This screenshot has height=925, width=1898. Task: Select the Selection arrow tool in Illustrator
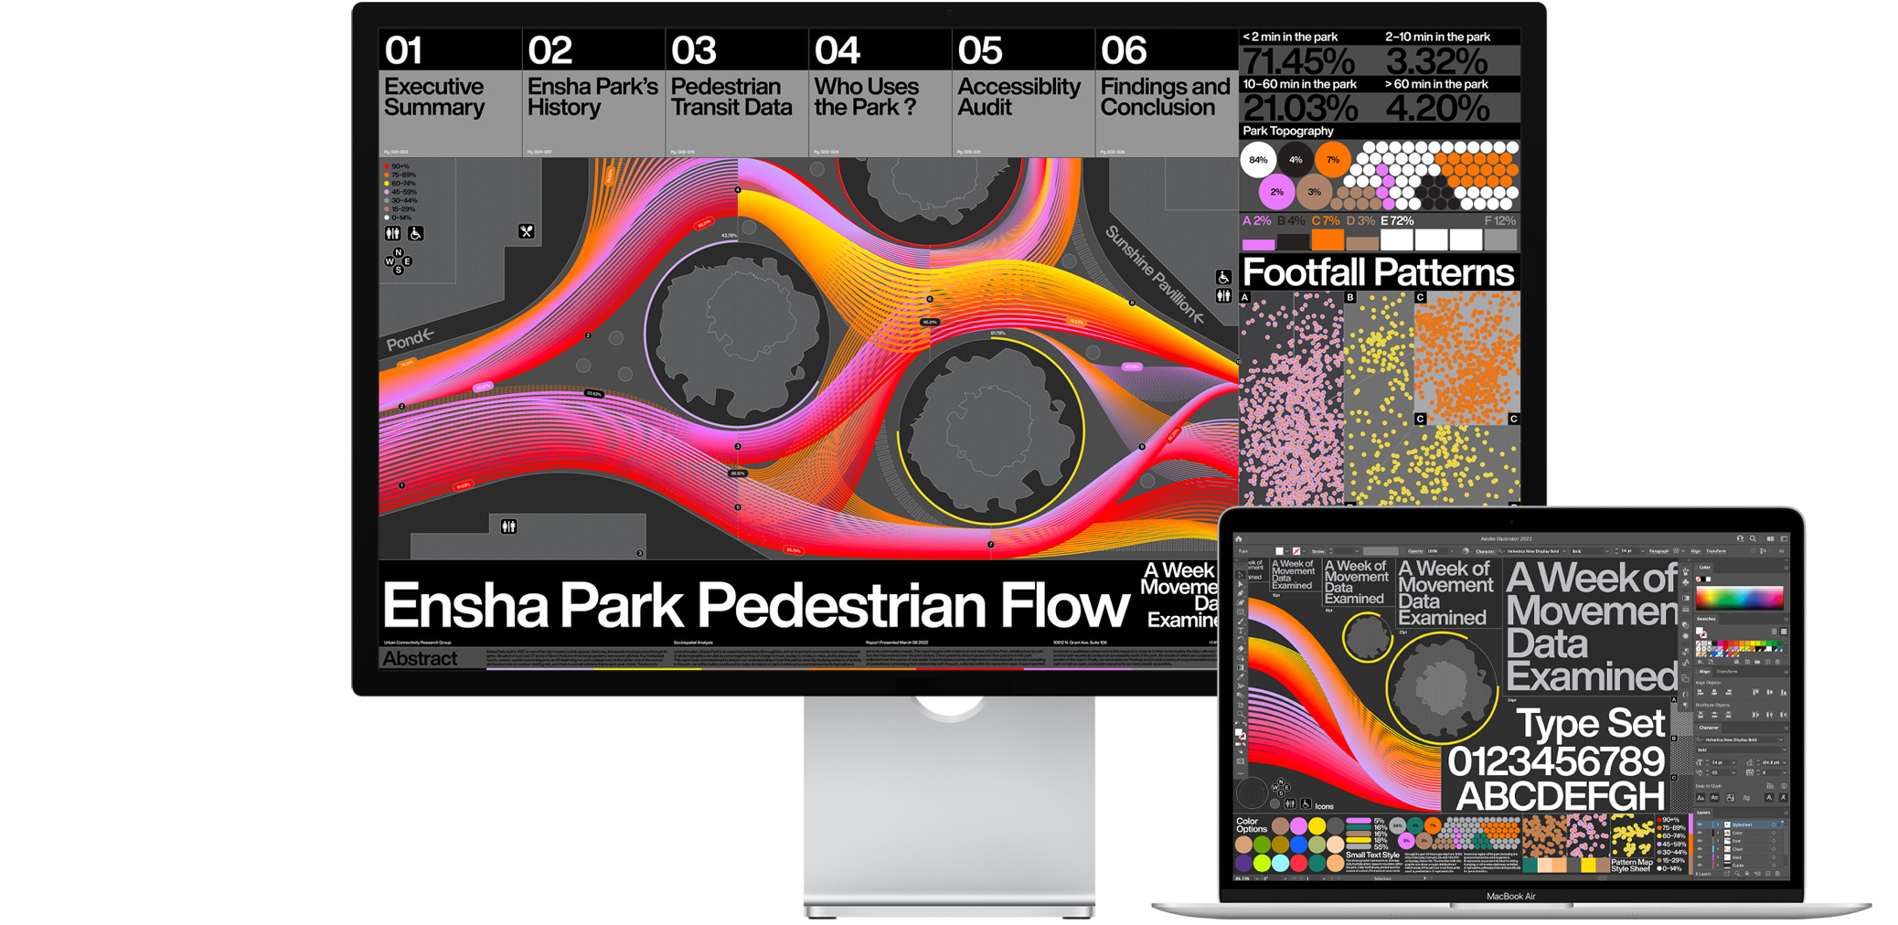(1240, 575)
